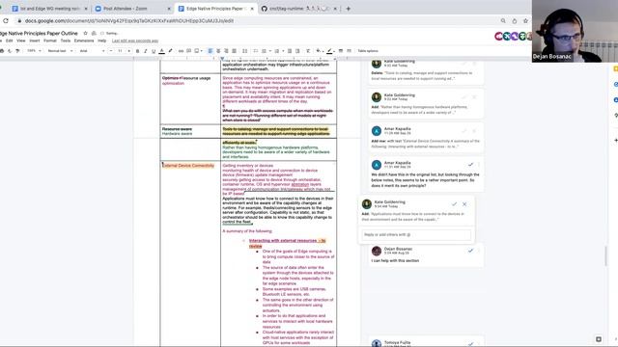Switch to Post Attendee Zoom tab
This screenshot has width=618, height=347.
132,9
